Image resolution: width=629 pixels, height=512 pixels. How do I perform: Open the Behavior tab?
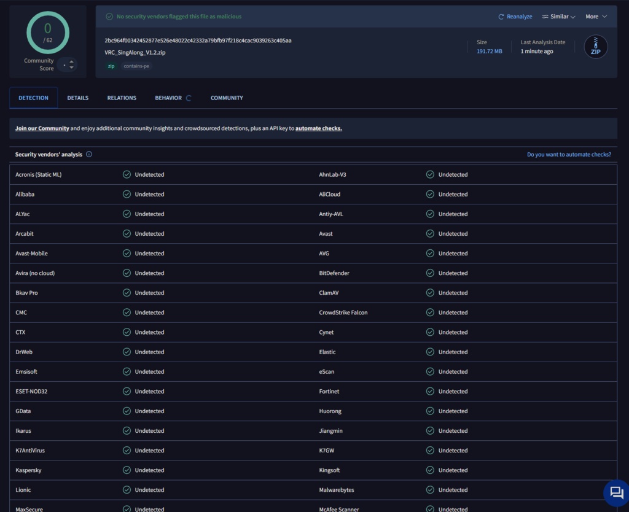pos(168,98)
